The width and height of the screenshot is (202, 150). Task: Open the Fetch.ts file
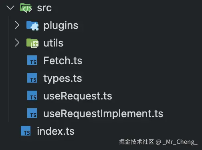[63, 61]
